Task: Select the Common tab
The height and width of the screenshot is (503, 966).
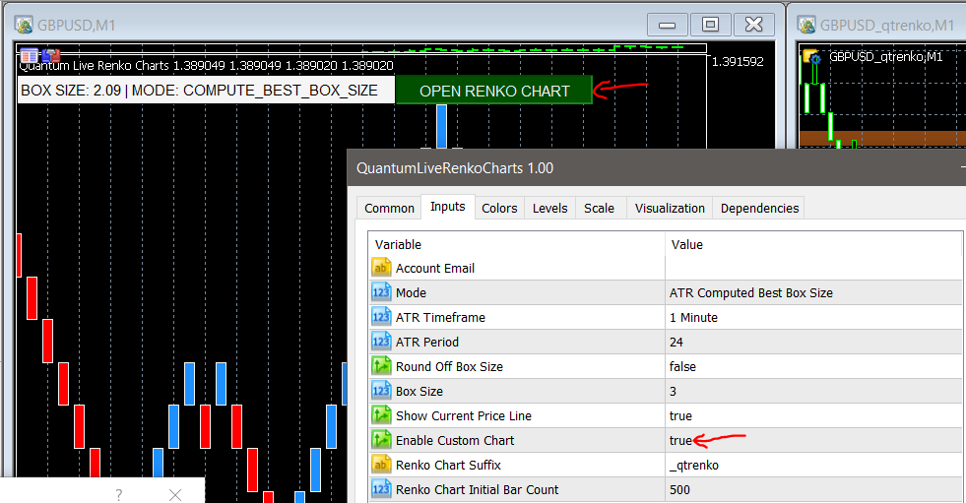Action: pos(389,208)
